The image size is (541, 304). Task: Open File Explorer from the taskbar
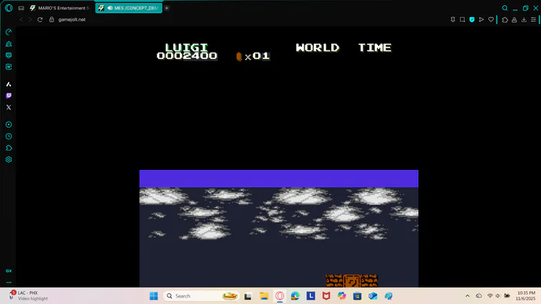264,296
